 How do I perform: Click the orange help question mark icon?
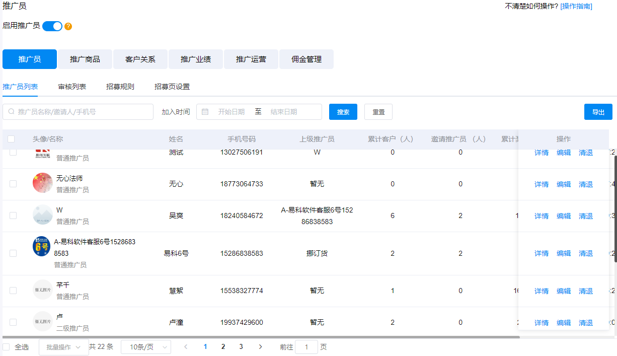coord(68,26)
